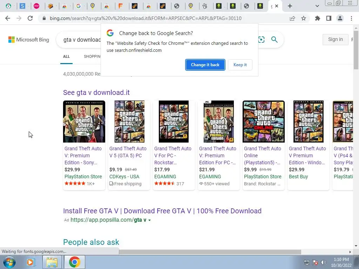View site information via the lock icon
Screen dimensions: 359x269
click(44, 18)
